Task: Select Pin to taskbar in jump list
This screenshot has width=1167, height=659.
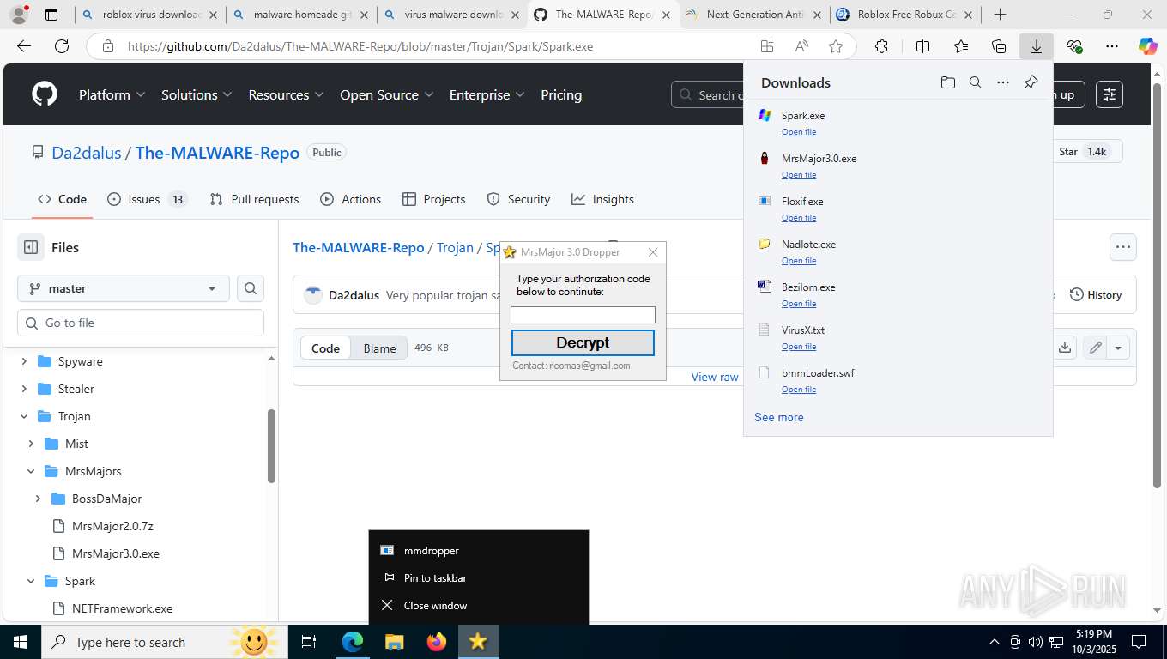Action: (x=479, y=577)
